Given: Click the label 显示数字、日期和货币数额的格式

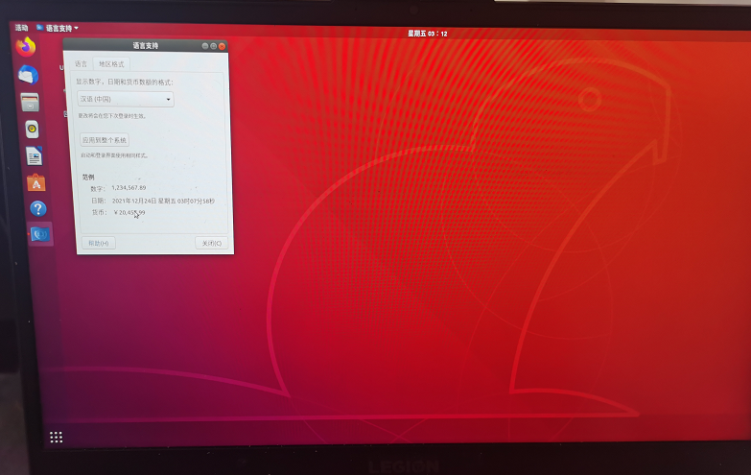Looking at the screenshot, I should coord(124,82).
